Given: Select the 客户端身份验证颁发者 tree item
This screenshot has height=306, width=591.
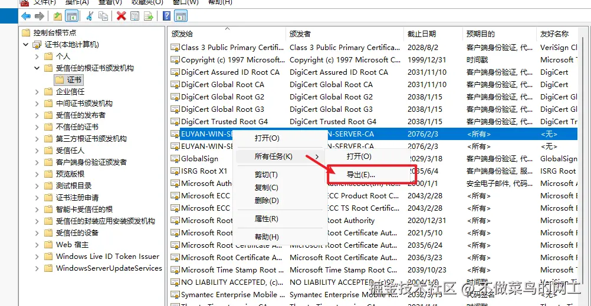Looking at the screenshot, I should click(91, 162).
